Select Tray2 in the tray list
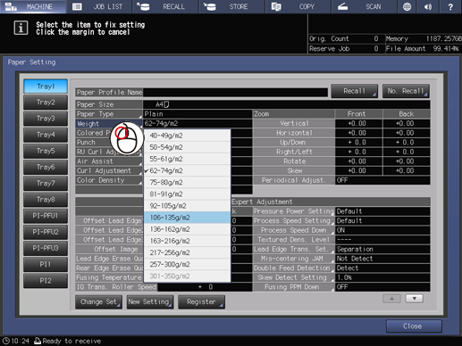This screenshot has width=462, height=346. 46,103
